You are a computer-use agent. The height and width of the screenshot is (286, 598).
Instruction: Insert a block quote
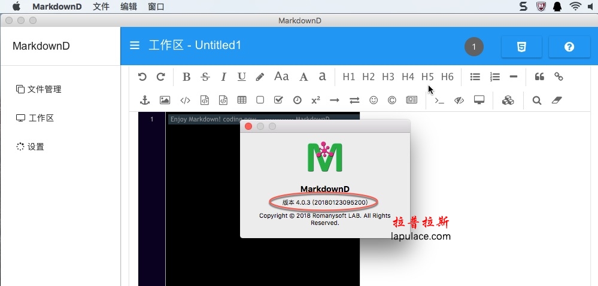[x=539, y=77]
